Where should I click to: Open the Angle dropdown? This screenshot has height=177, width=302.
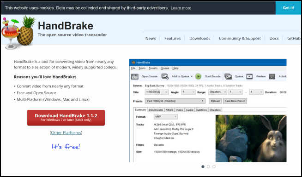pos(188,92)
